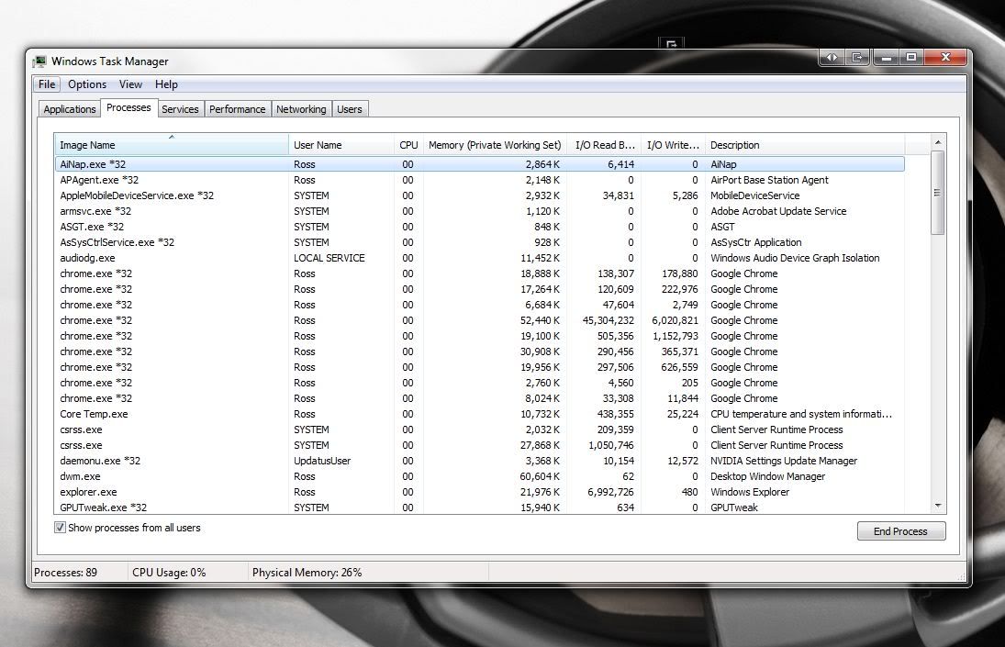Select chrome.exe using 30,908 K memory
The image size is (1005, 647).
point(479,351)
